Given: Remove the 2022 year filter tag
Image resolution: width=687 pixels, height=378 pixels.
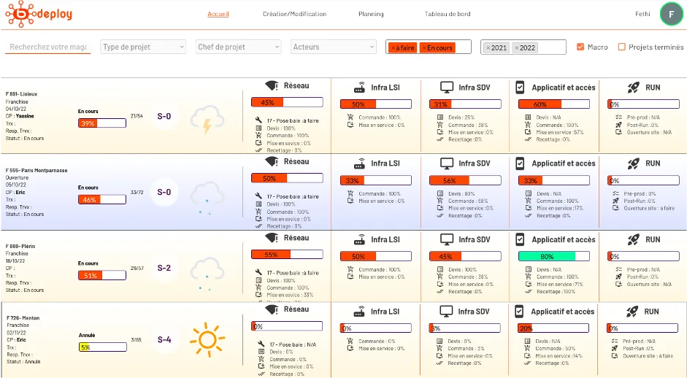Looking at the screenshot, I should (517, 47).
